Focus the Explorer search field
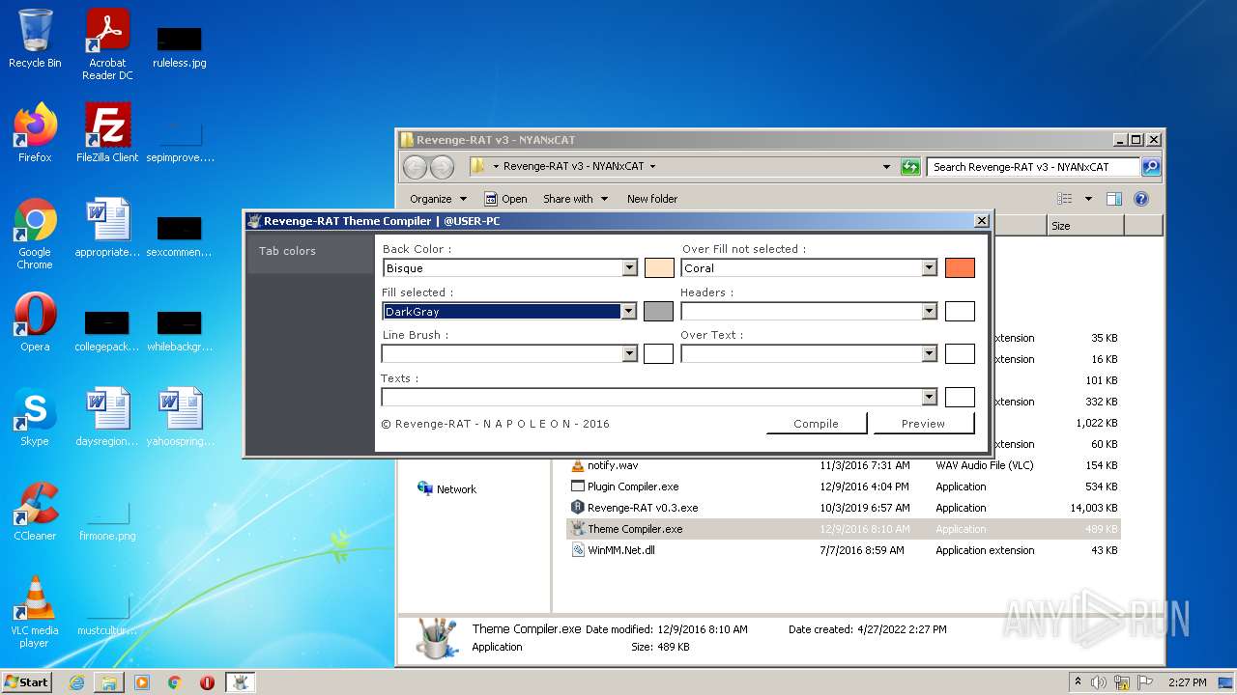 (1034, 167)
